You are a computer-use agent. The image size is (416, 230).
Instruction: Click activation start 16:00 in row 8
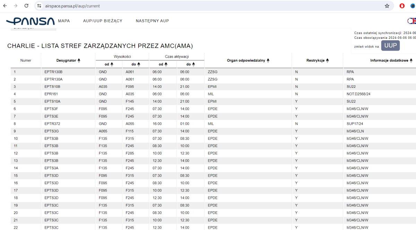point(157,123)
